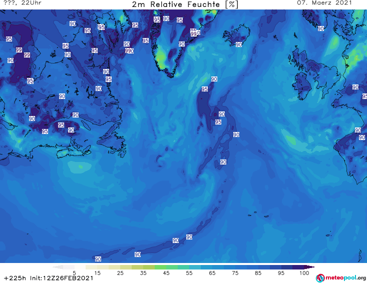The image size is (367, 283).
Task: Click the "+225h Init:12Z26FEB2021" forecast info
Action: [x=49, y=278]
